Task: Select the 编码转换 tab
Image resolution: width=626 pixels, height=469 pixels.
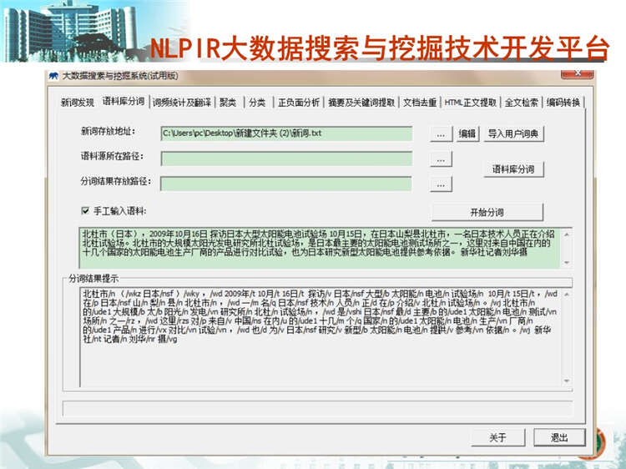Action: point(565,103)
